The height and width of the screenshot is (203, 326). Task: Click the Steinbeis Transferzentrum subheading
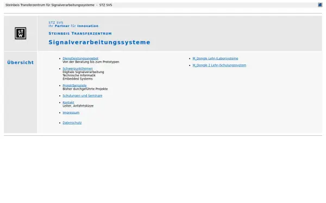pos(80,34)
